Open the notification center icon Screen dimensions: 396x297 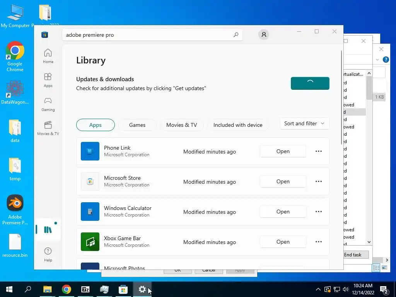click(x=384, y=289)
